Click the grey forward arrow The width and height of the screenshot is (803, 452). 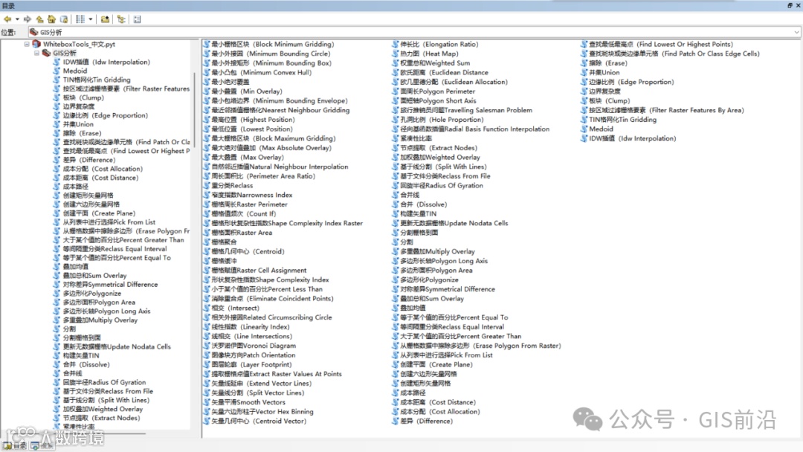28,19
